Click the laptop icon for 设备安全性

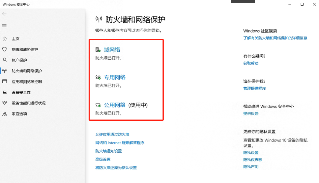click(x=4, y=92)
